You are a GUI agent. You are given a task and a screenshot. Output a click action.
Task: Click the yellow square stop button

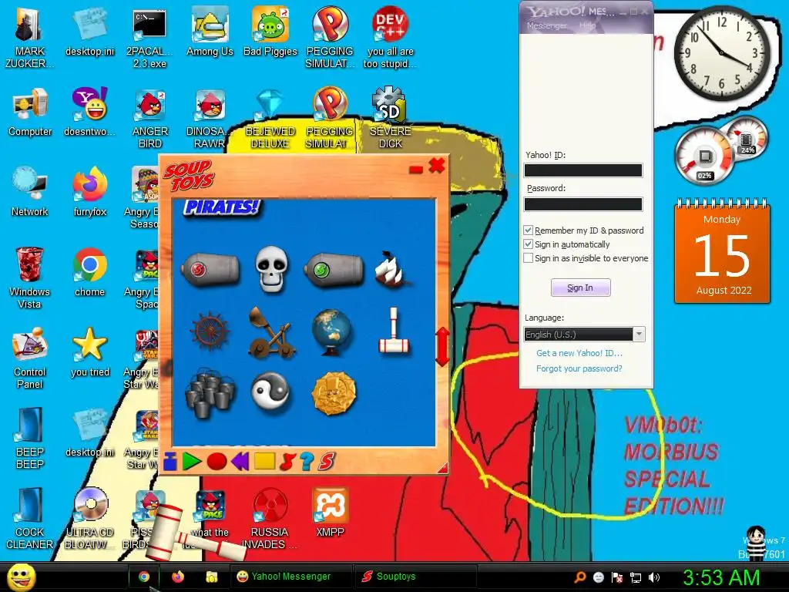[x=265, y=461]
